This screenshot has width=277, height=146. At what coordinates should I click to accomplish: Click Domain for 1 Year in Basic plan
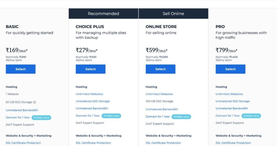[18, 118]
